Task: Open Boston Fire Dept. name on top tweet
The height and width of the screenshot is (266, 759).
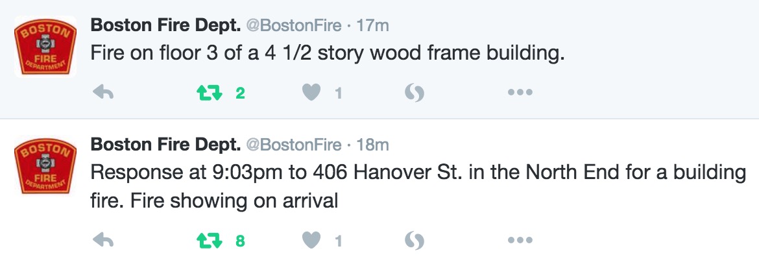Action: coord(165,25)
